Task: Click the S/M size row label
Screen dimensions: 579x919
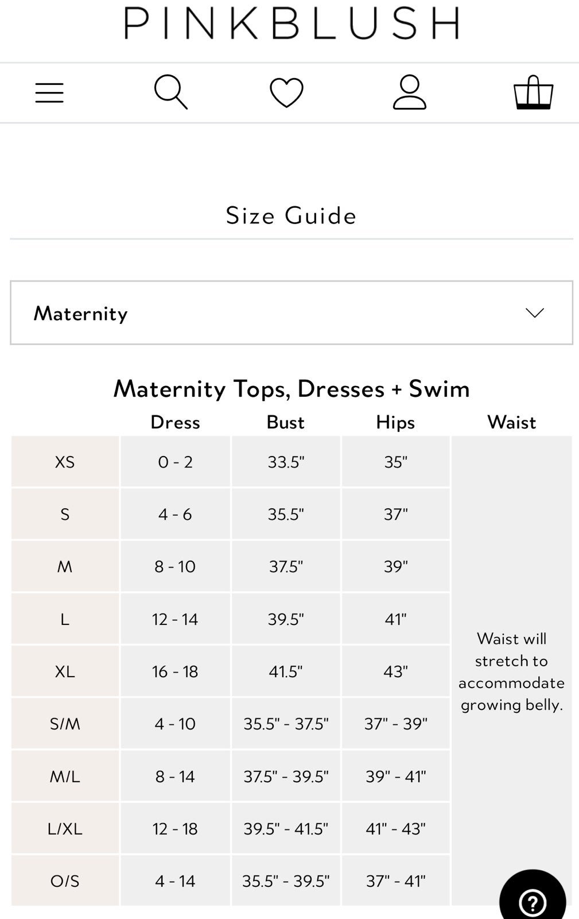Action: (x=65, y=724)
